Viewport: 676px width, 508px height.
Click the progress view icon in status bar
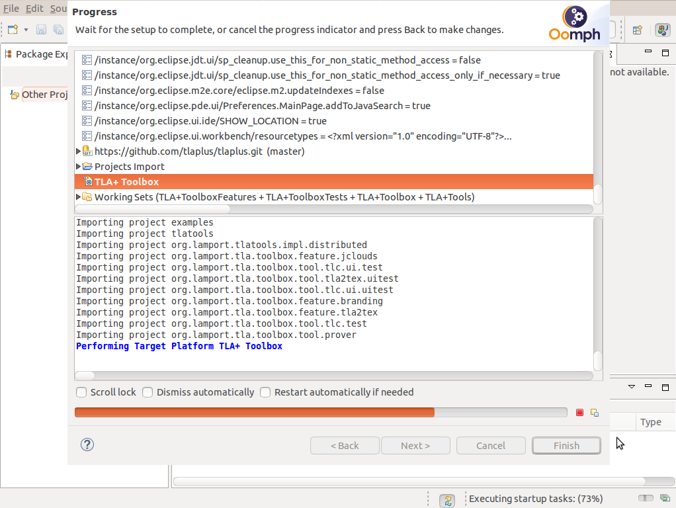pos(665,498)
